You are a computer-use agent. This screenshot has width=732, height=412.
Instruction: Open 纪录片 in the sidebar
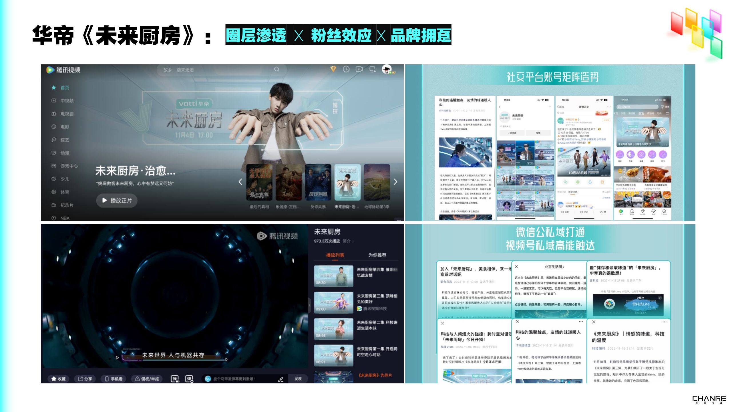63,205
